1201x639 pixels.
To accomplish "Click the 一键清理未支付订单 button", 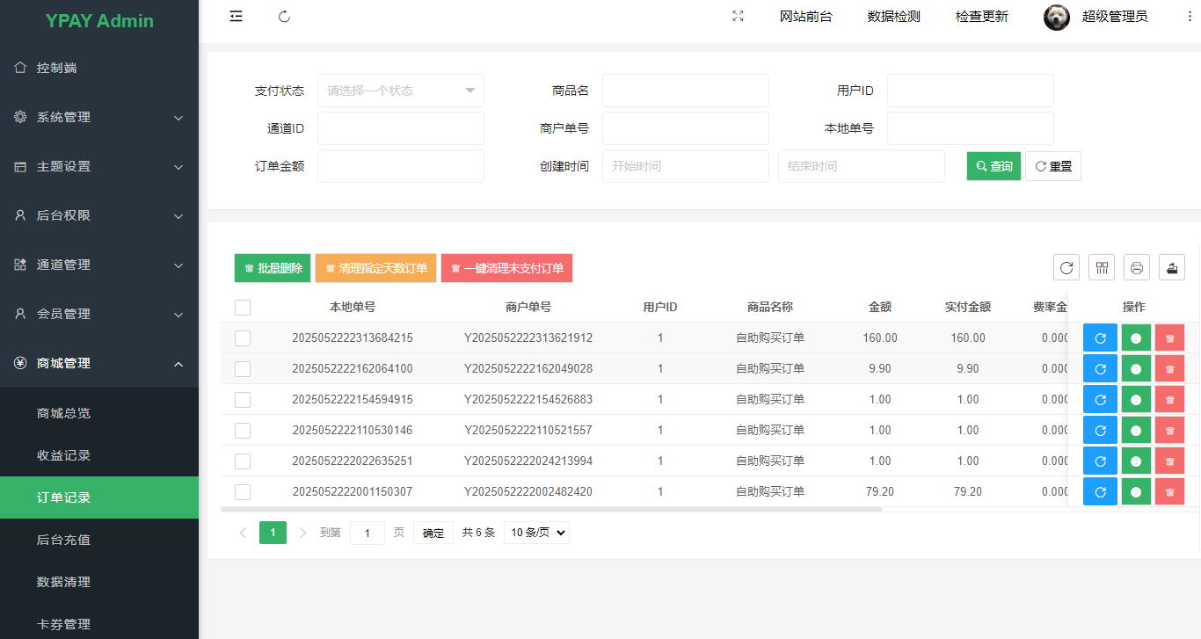I will coord(506,268).
